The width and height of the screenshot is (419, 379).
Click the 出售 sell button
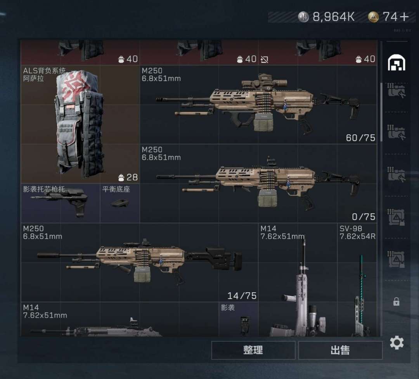pyautogui.click(x=340, y=350)
